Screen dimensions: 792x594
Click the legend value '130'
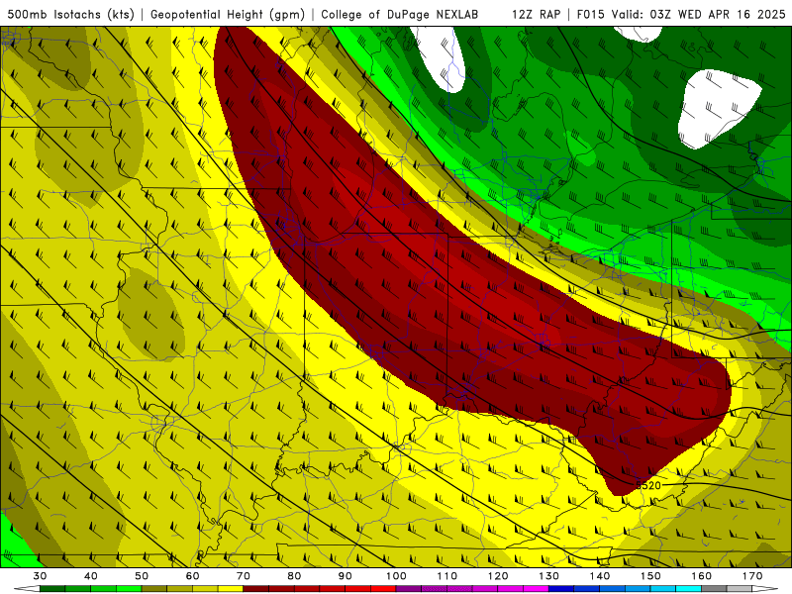(x=549, y=576)
